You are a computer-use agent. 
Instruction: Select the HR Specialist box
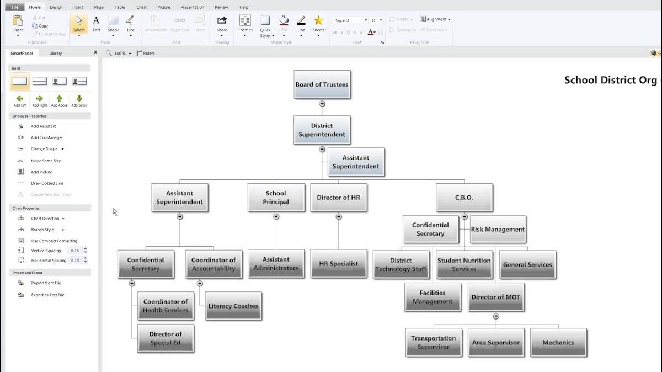(338, 263)
